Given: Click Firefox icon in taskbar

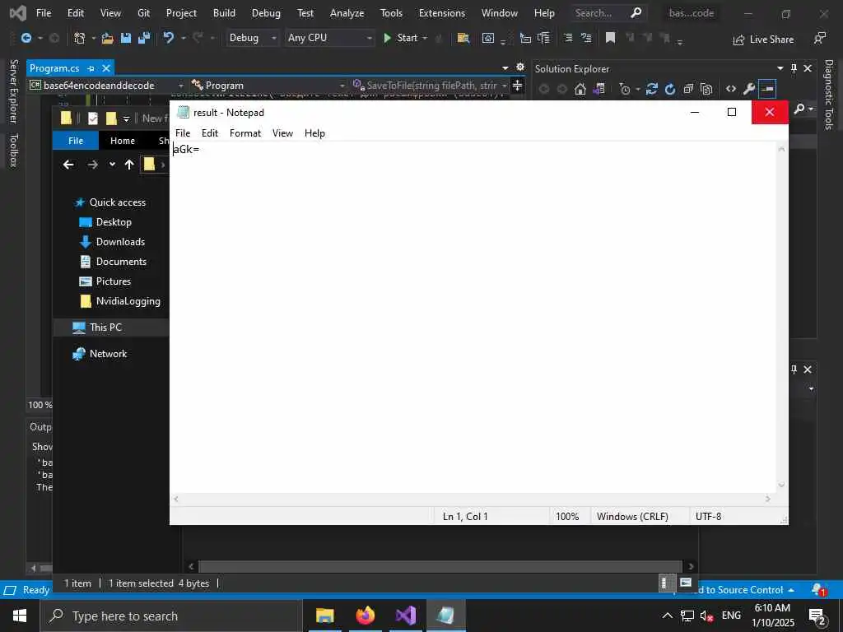Looking at the screenshot, I should [x=365, y=616].
